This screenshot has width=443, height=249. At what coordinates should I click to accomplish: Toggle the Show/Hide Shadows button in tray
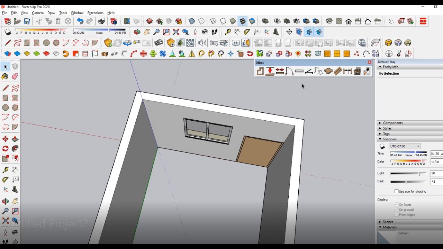(x=382, y=146)
